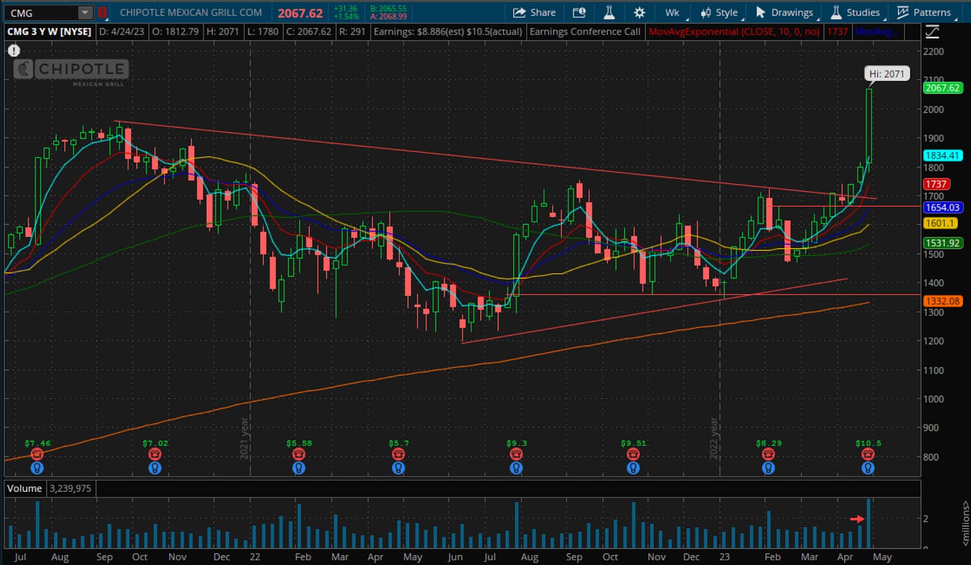
Task: Click the 2022 year vertical marker label
Action: (714, 438)
